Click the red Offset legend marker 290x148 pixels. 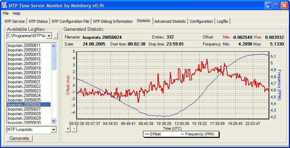point(146,134)
